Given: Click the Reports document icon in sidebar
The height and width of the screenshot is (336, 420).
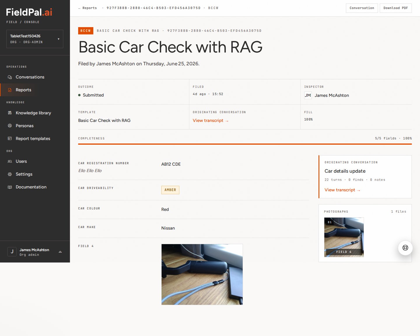Looking at the screenshot, I should pyautogui.click(x=10, y=90).
